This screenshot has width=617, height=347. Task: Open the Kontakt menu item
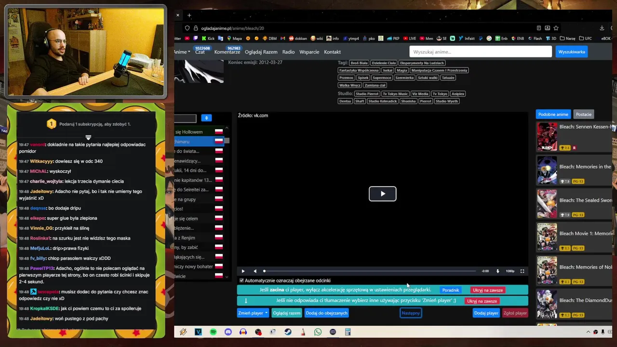pyautogui.click(x=332, y=52)
